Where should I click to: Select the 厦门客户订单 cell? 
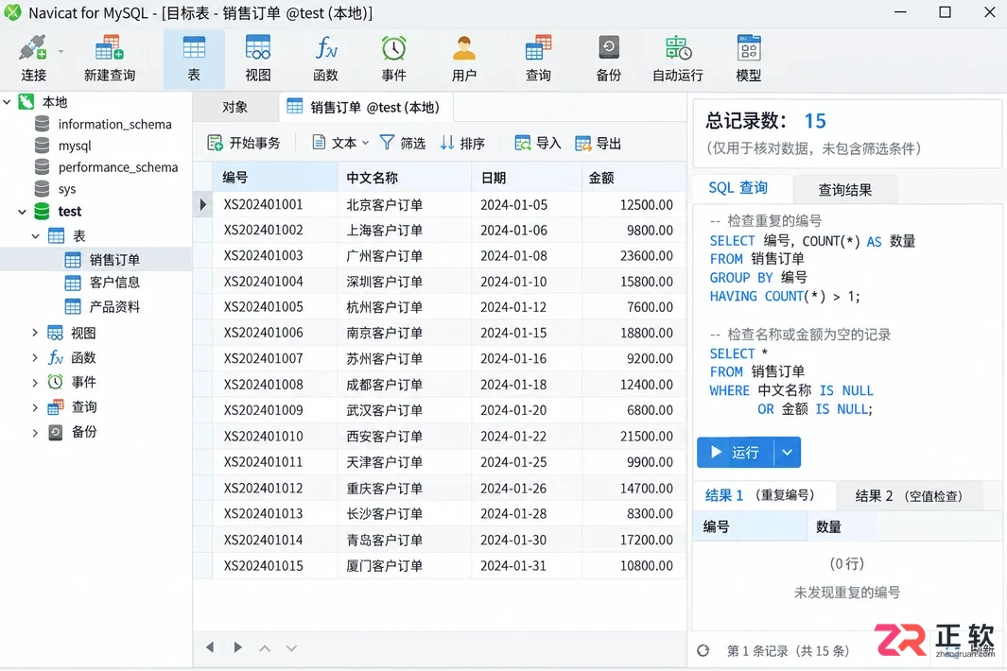pyautogui.click(x=405, y=566)
